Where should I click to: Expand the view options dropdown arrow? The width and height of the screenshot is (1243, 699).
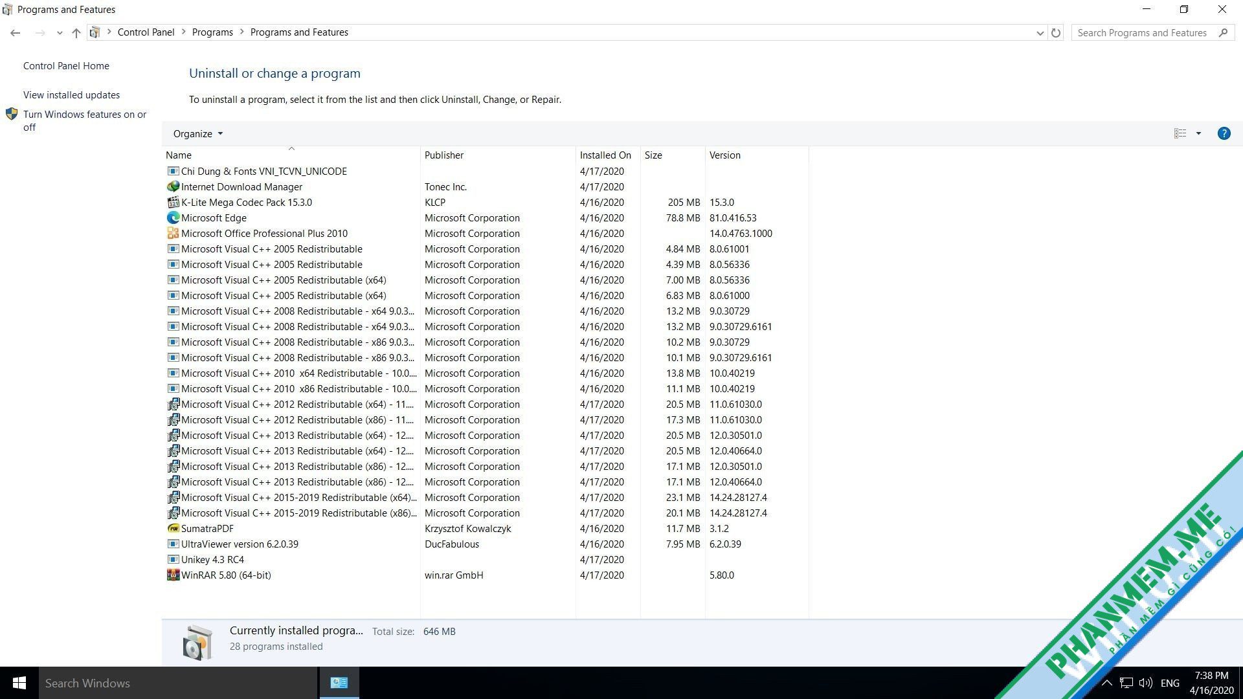point(1198,133)
